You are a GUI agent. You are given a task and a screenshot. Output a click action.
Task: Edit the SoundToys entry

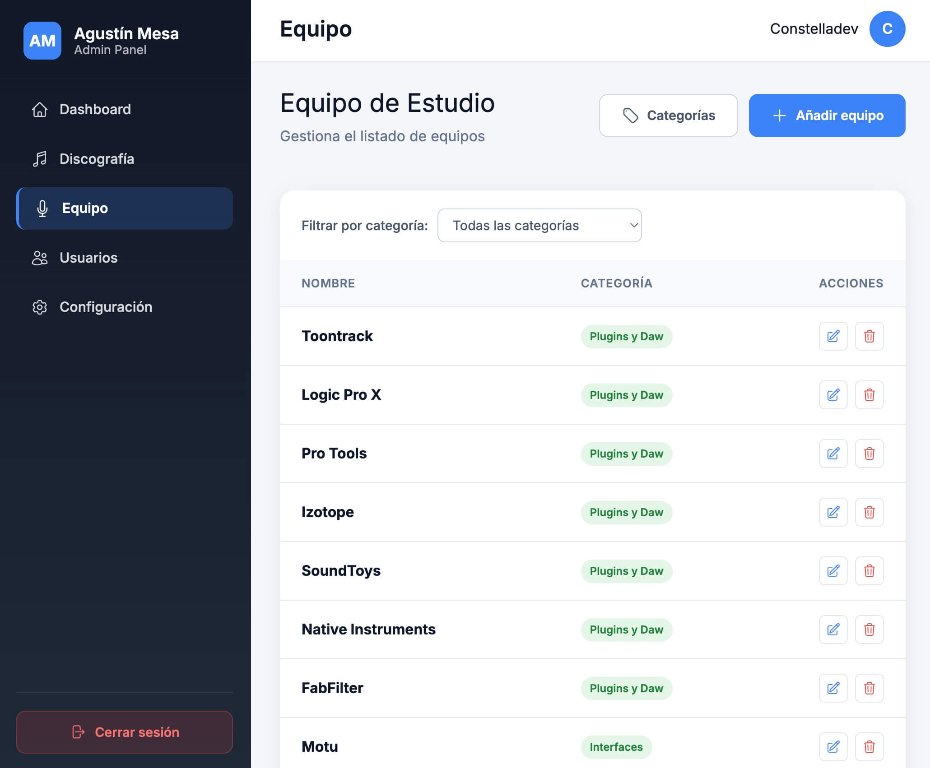[833, 571]
